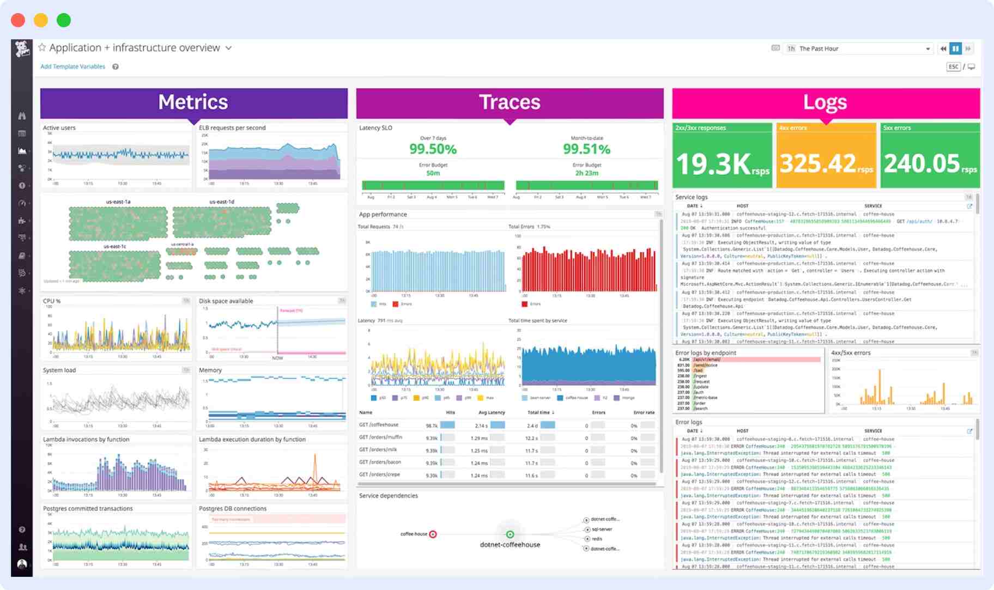This screenshot has height=590, width=994.
Task: Click the export arrow on the Service logs panel
Action: [x=969, y=206]
